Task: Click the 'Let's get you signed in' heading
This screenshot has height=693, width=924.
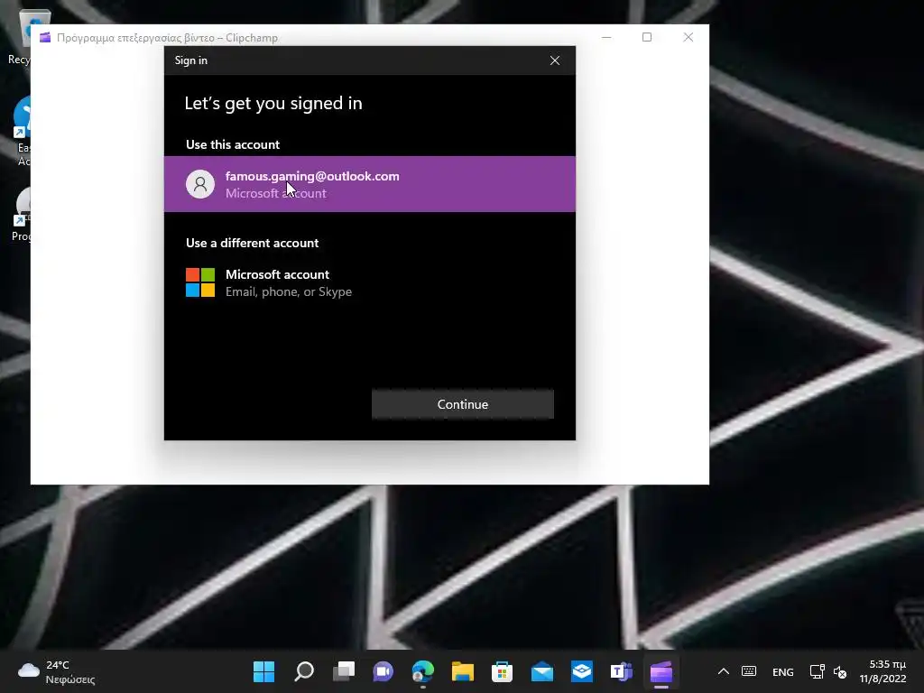Action: [x=273, y=103]
